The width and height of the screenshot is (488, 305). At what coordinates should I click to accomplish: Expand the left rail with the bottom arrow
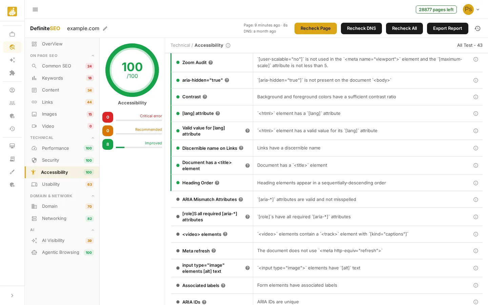(x=12, y=296)
